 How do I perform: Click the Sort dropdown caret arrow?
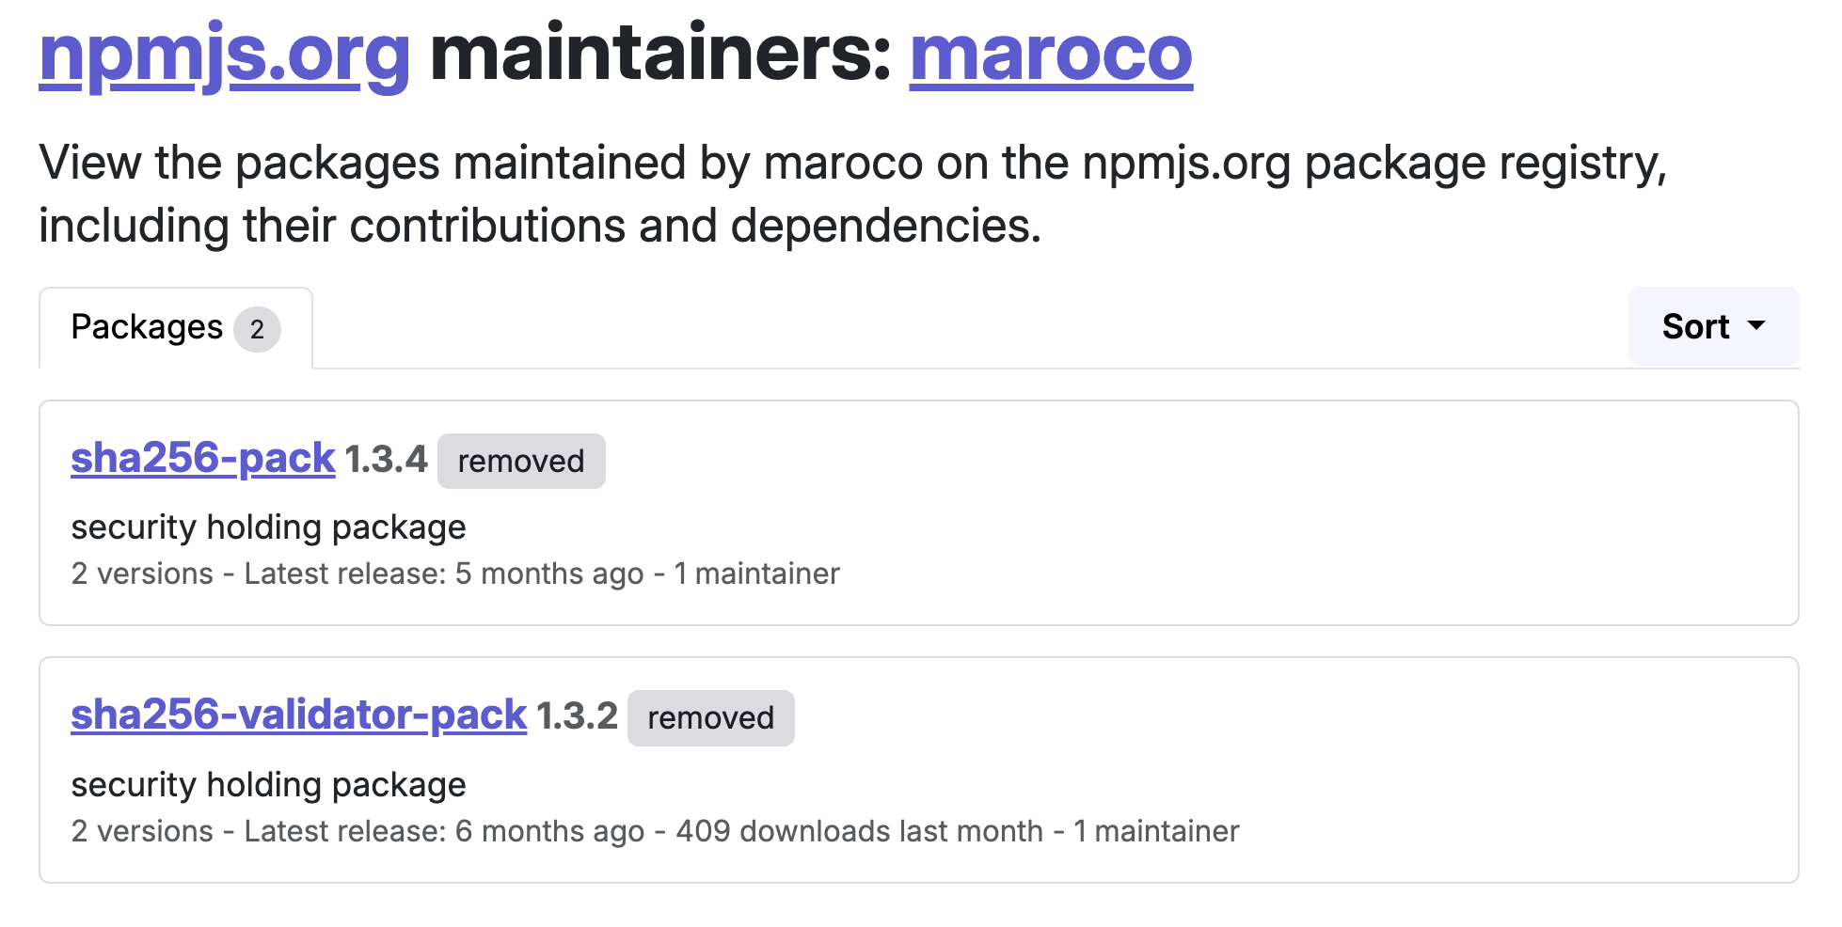click(x=1755, y=326)
